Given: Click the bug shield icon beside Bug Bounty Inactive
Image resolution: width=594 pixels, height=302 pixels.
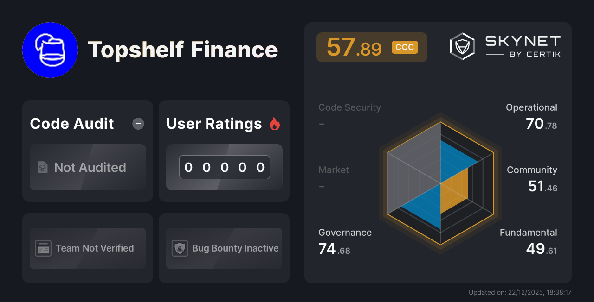Looking at the screenshot, I should (x=179, y=248).
